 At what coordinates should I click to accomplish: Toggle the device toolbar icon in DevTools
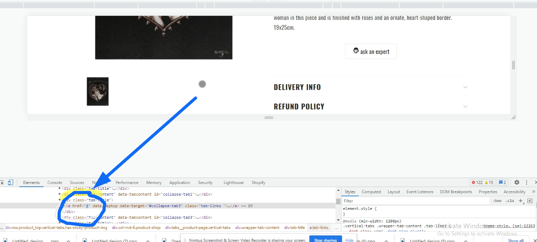(10, 183)
